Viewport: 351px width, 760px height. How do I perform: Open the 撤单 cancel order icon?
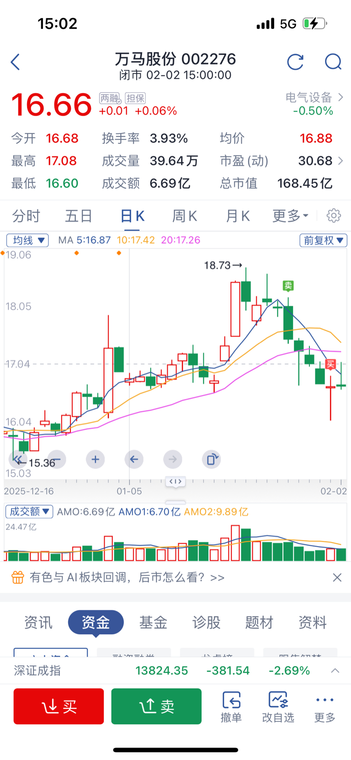click(x=231, y=707)
